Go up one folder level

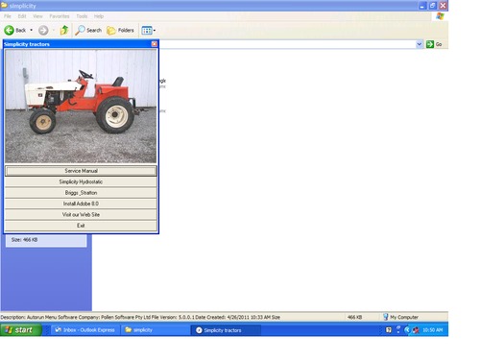point(64,30)
